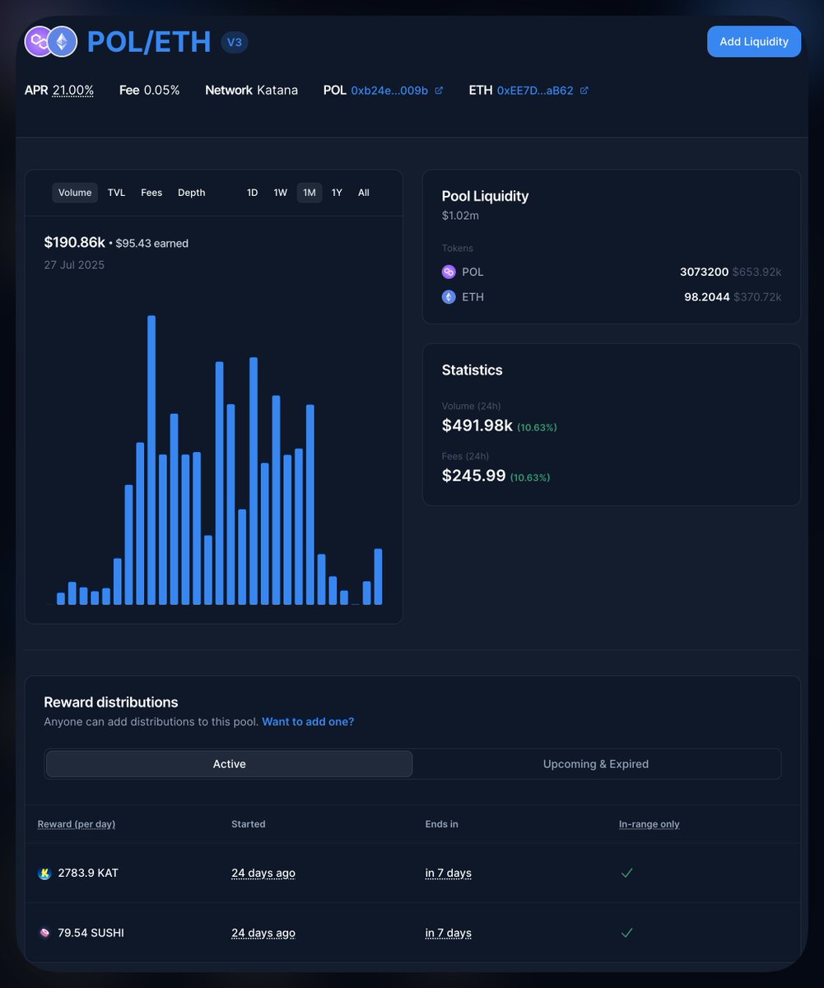Click Network Katana label
Image resolution: width=824 pixels, height=988 pixels.
[x=252, y=91]
